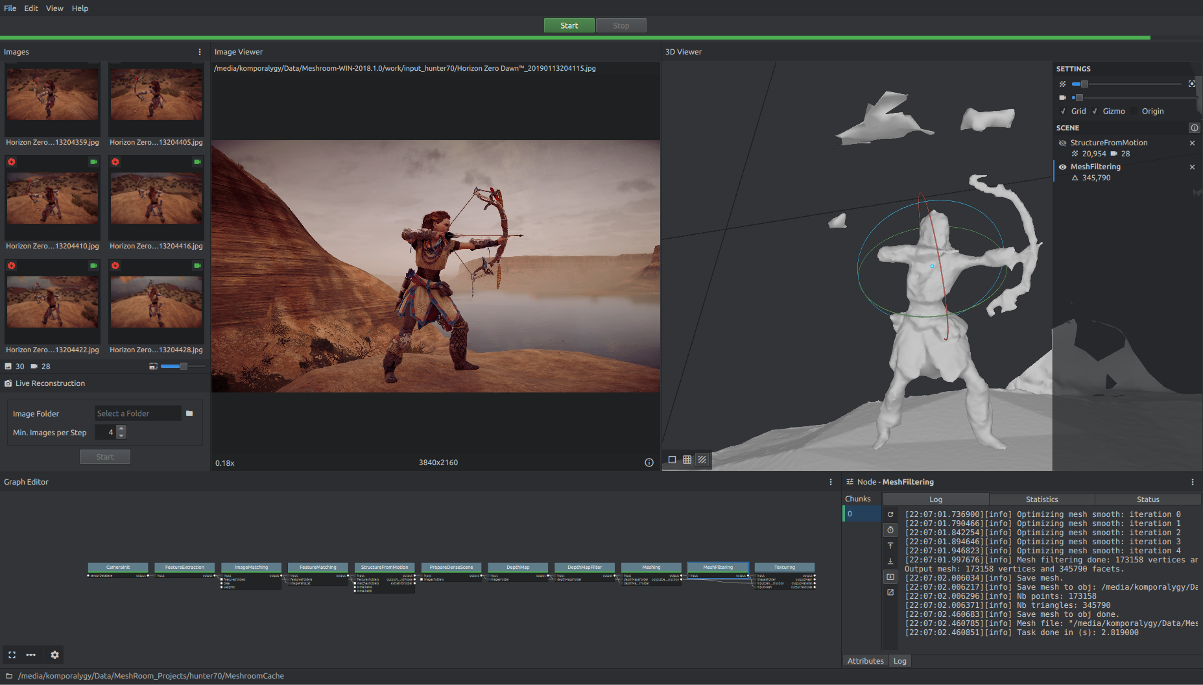Screen dimensions: 1203x685
Task: Select the bottom Log tab
Action: 899,661
